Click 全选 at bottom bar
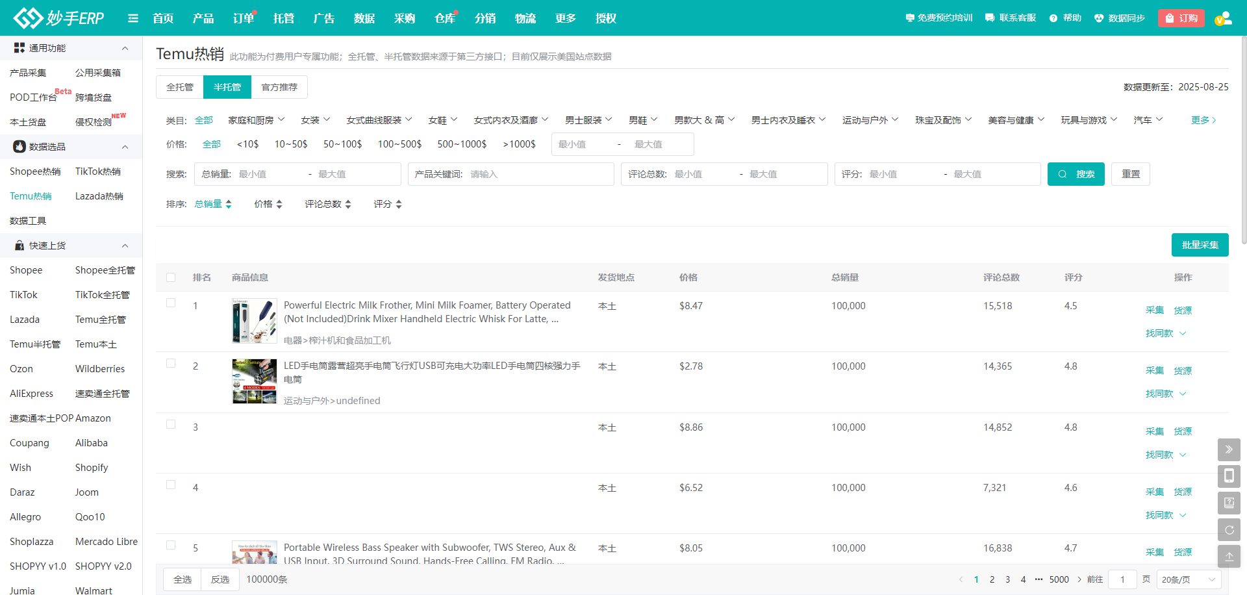This screenshot has width=1247, height=595. point(183,579)
